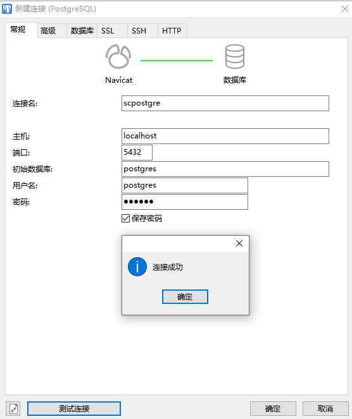Click the 主机: label
The height and width of the screenshot is (419, 352).
click(x=21, y=137)
